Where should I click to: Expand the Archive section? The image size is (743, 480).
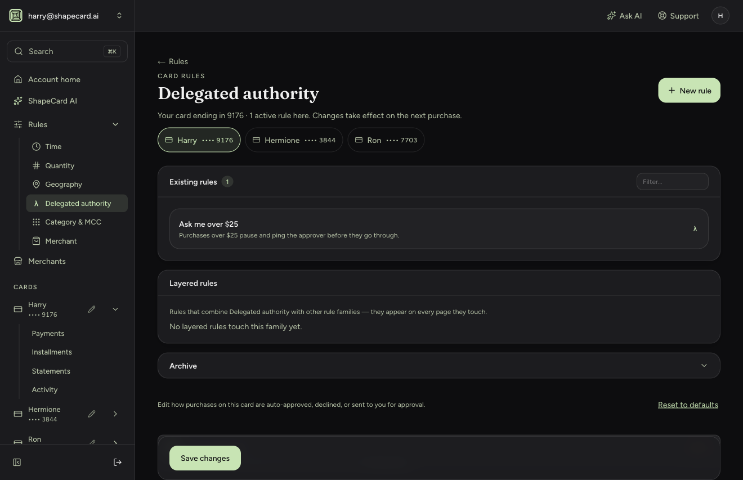[x=439, y=366]
